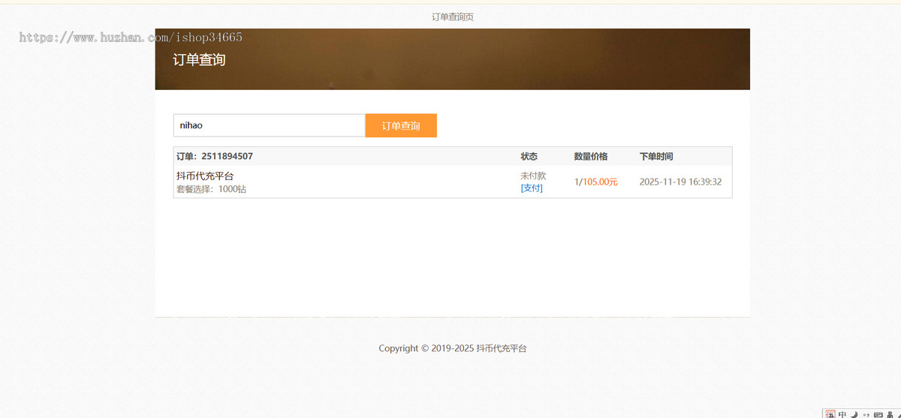Viewport: 901px width, 418px height.
Task: Click the order time 2025-11-19 16:39:32
Action: pos(680,182)
